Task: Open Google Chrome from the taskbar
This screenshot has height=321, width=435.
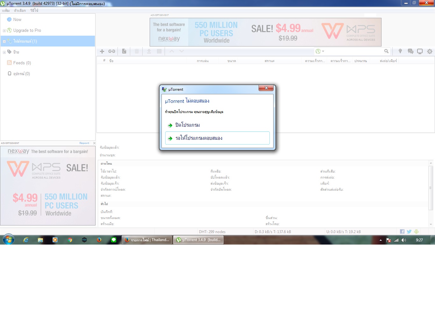Action: tap(70, 240)
